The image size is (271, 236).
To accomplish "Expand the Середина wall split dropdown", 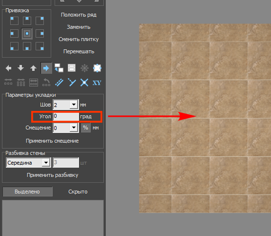I will (x=46, y=163).
